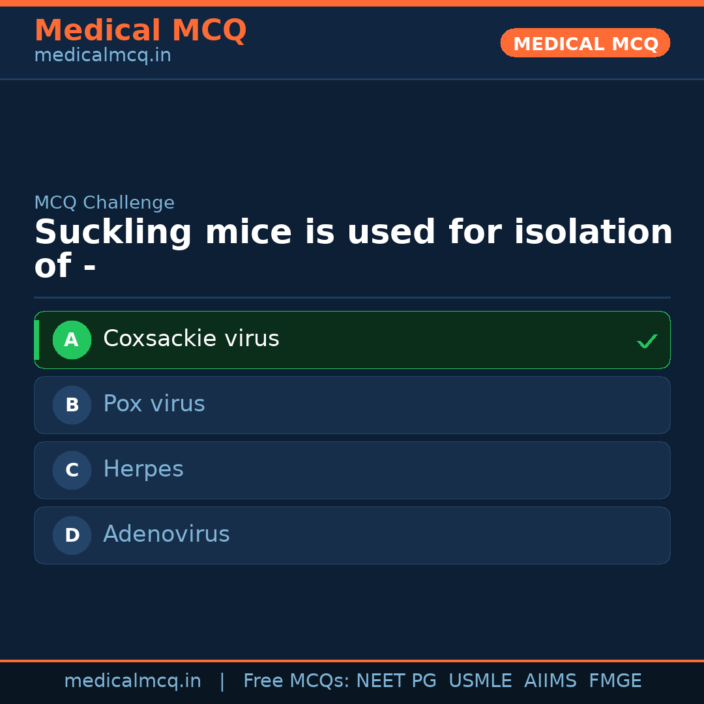Screen dimensions: 704x704
Task: Click the green A option circle
Action: point(72,340)
